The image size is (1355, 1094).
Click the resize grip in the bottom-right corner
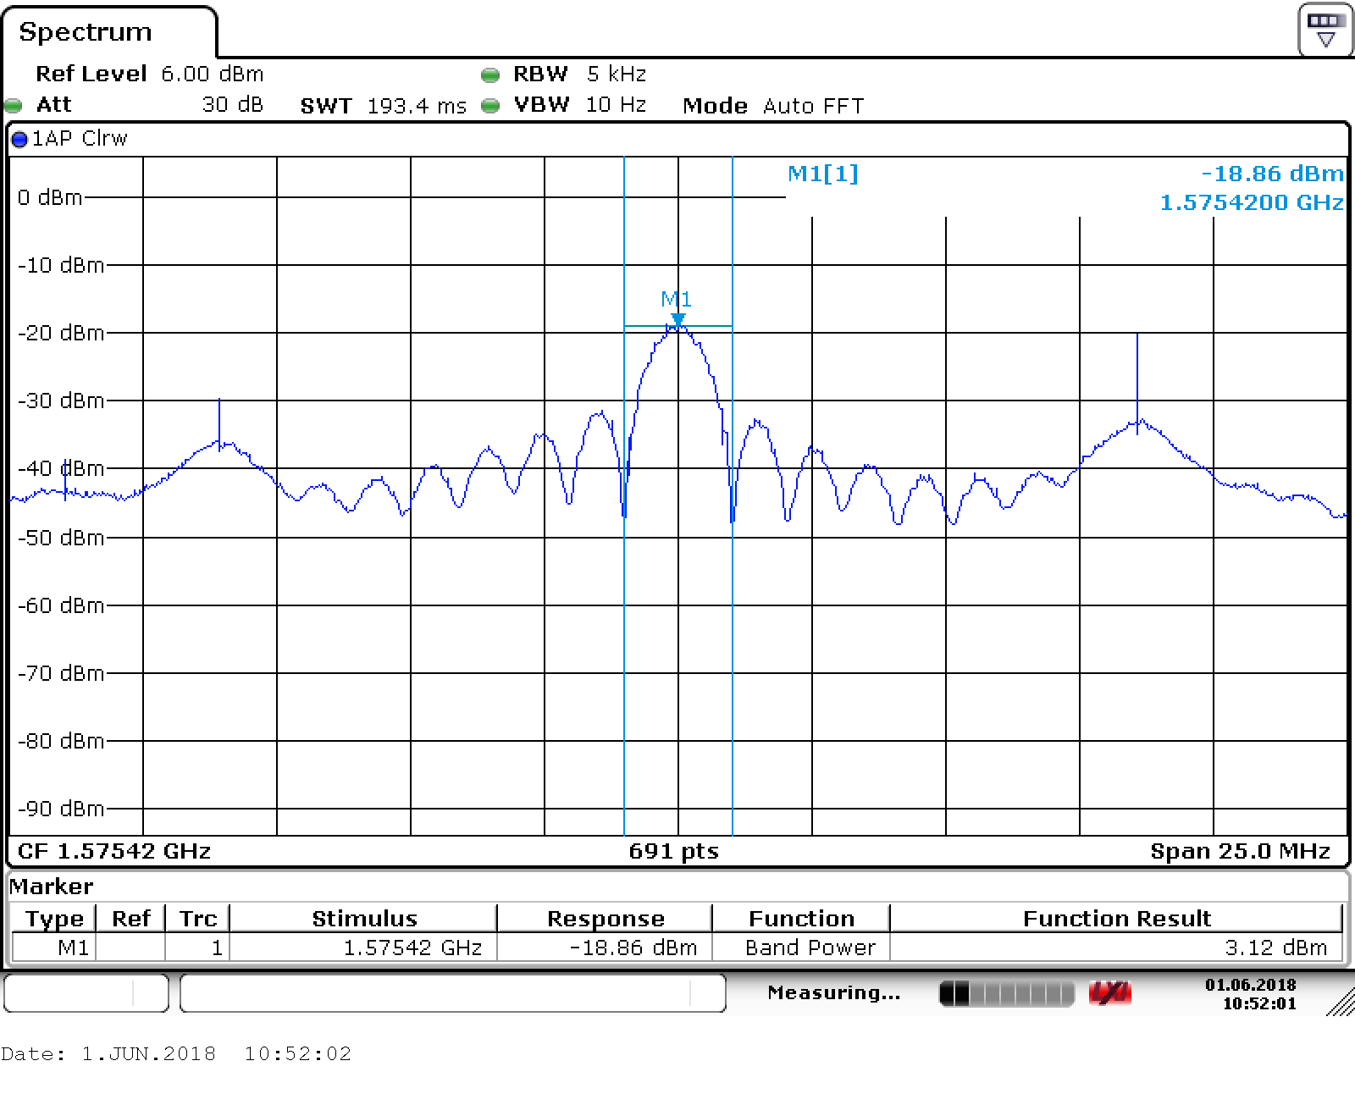click(1340, 1003)
